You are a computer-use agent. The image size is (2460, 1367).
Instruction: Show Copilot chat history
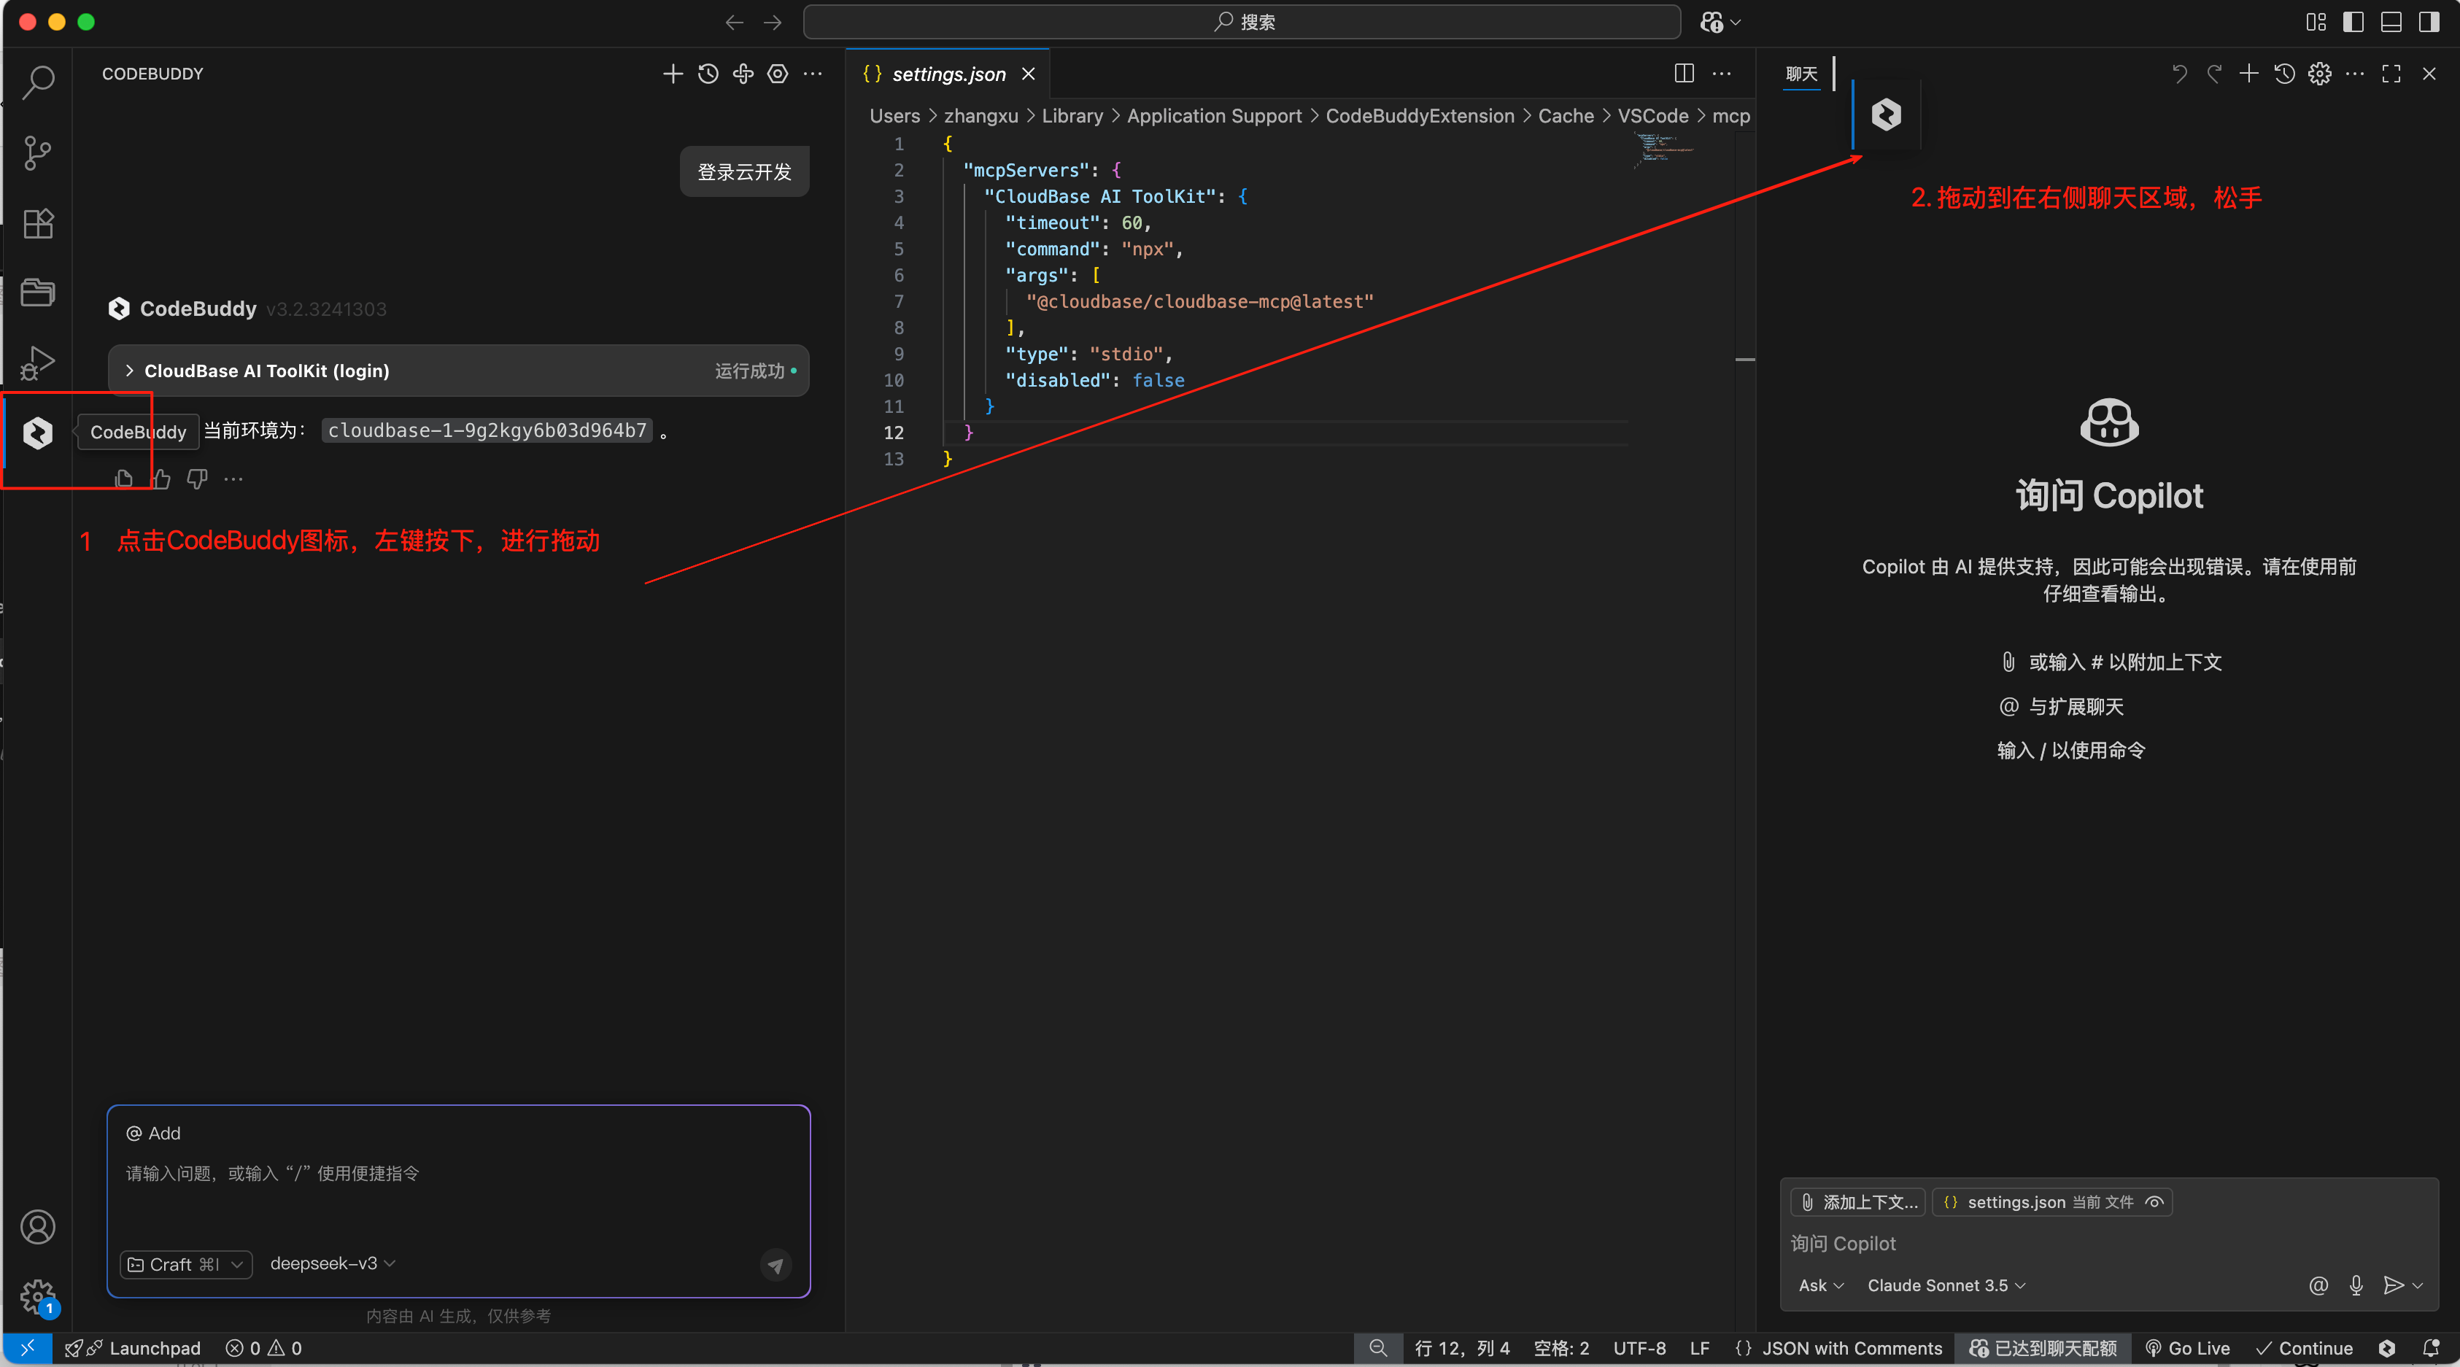pos(2284,74)
